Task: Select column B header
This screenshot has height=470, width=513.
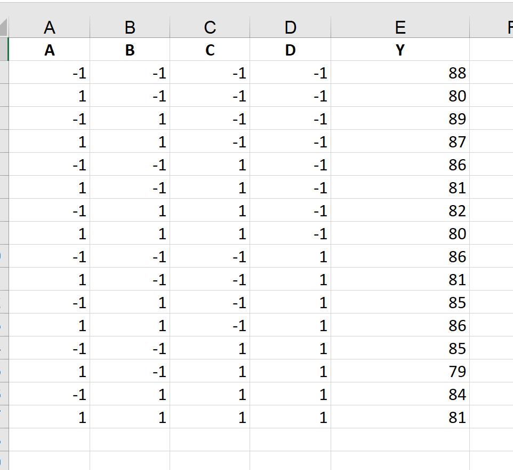Action: pyautogui.click(x=130, y=27)
